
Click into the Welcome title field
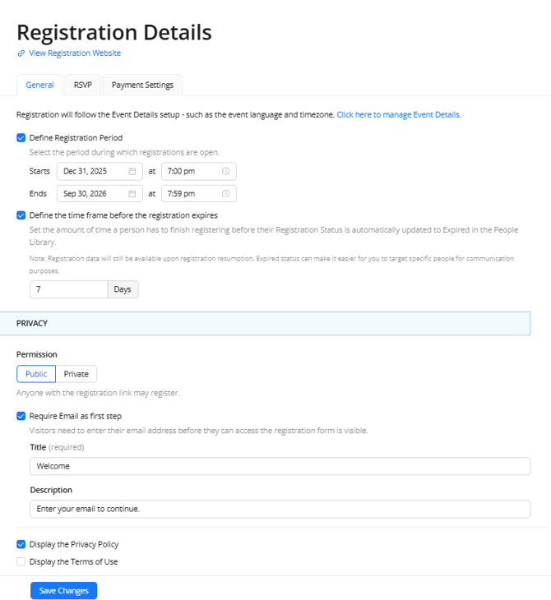280,466
